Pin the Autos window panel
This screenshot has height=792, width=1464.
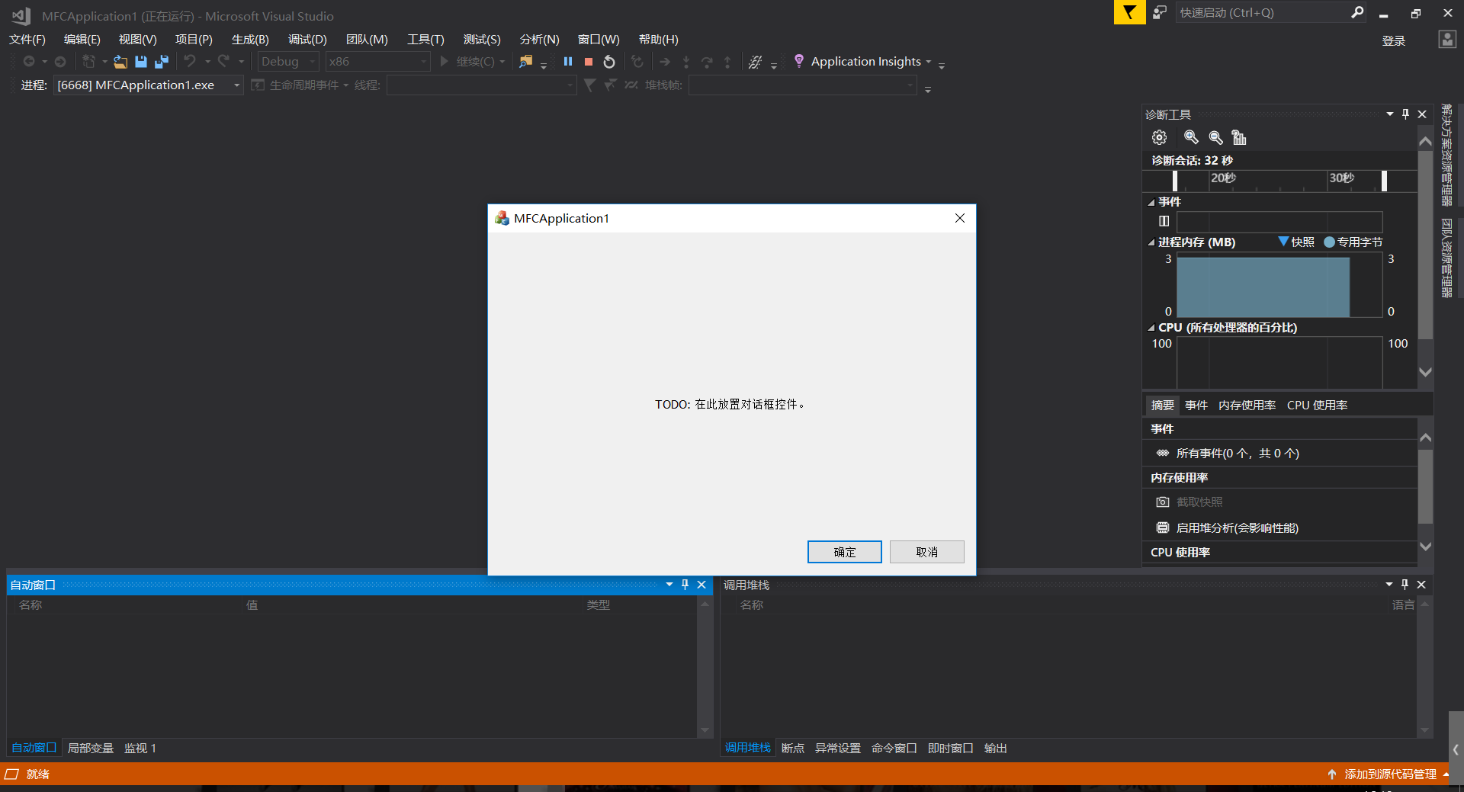coord(685,585)
